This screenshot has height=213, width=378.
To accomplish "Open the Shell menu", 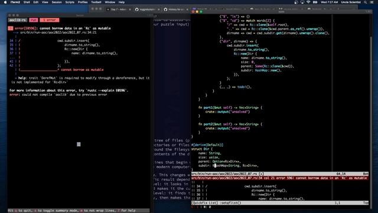I will (27, 2).
